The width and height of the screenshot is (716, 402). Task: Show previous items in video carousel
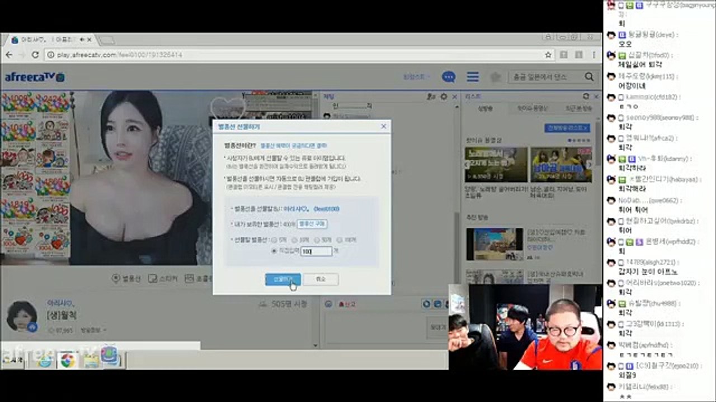pos(467,165)
